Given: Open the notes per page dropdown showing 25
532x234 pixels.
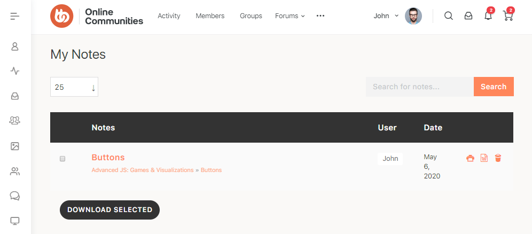Looking at the screenshot, I should point(74,87).
